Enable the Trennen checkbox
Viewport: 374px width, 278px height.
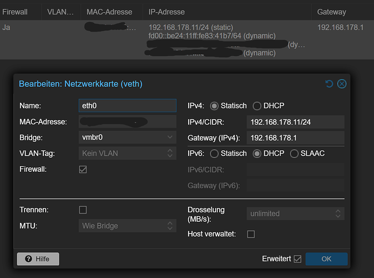[83, 210]
